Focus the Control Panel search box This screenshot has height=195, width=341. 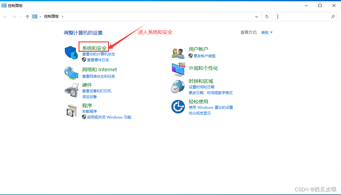point(306,16)
